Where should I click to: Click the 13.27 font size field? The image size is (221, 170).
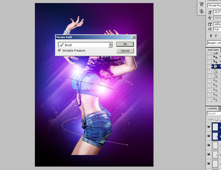click(x=217, y=12)
